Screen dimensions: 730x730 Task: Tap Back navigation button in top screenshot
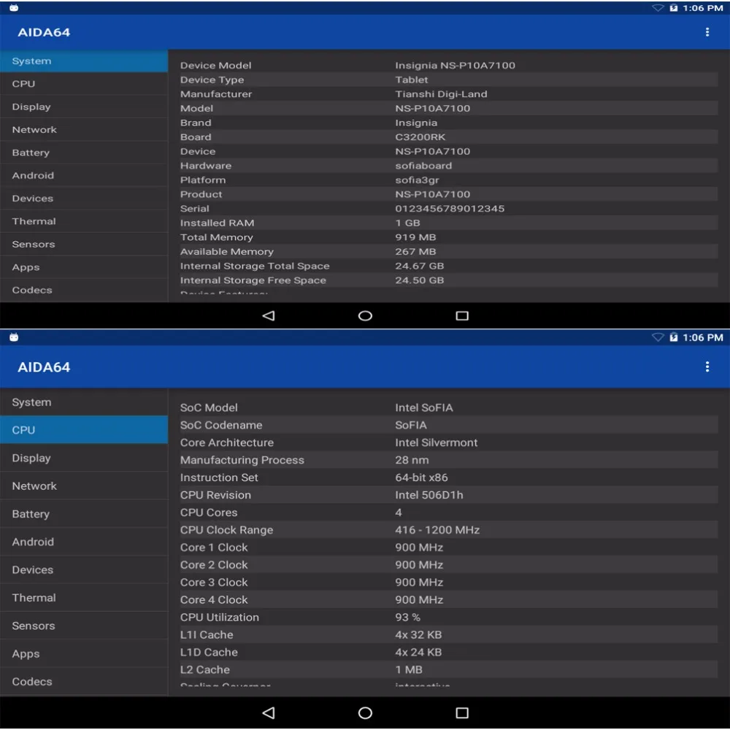pyautogui.click(x=269, y=315)
